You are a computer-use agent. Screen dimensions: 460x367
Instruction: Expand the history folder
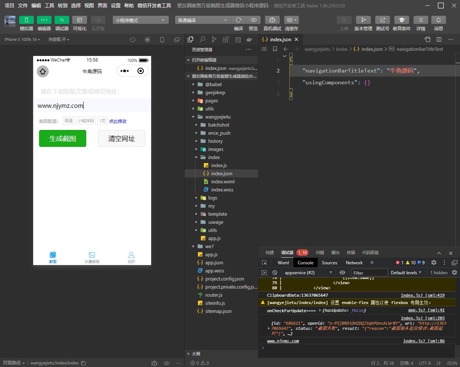click(x=215, y=141)
